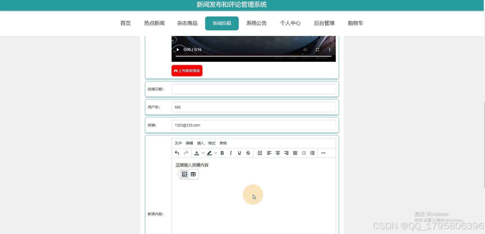Viewport: 485px width, 234px height.
Task: Align text right
Action: [x=286, y=153]
